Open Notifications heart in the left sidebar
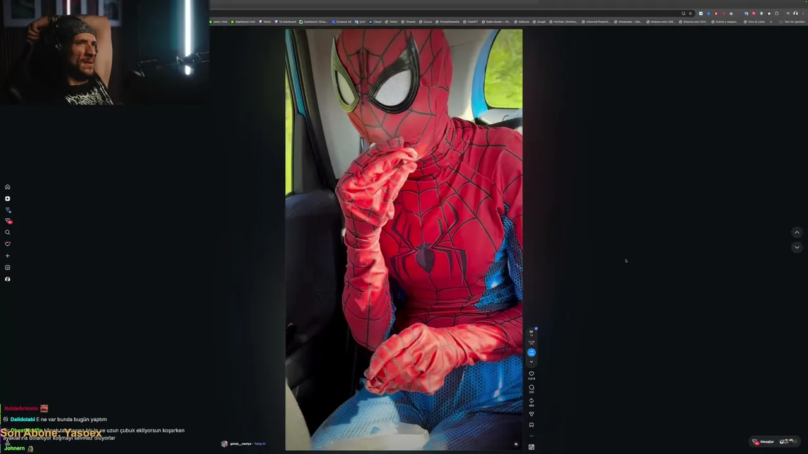Screen dimensions: 808x454 [x=8, y=244]
